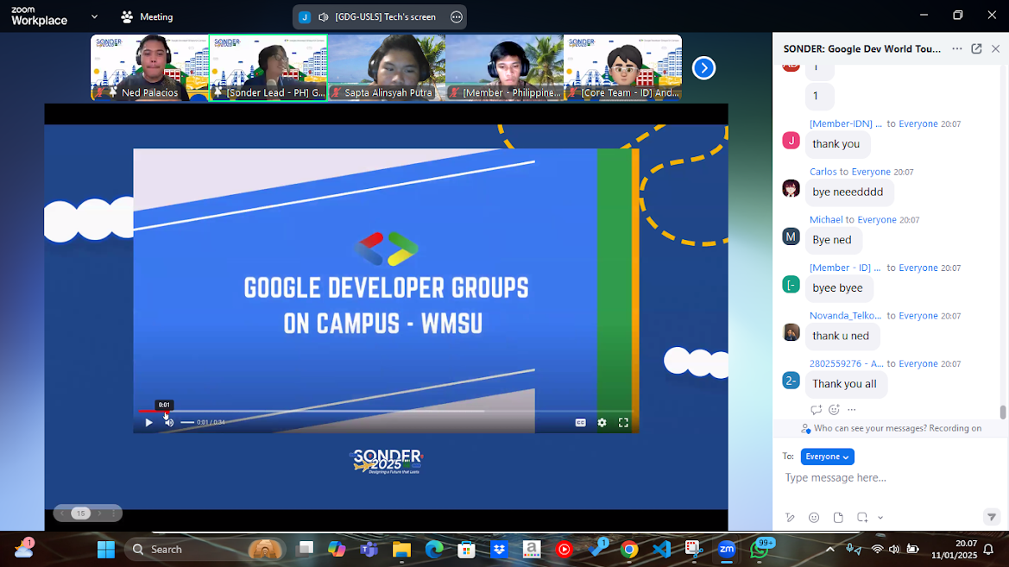Click slide number 15 indicator
The image size is (1009, 567).
pyautogui.click(x=80, y=513)
